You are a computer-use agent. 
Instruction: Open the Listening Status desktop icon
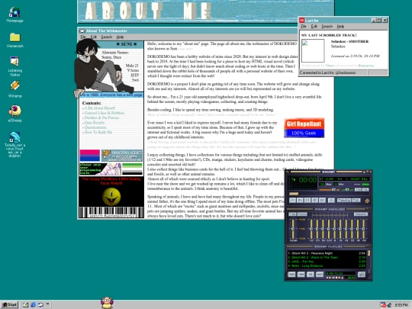14,66
